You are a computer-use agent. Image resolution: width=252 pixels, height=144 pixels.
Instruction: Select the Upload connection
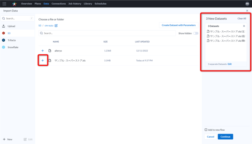pos(17,26)
